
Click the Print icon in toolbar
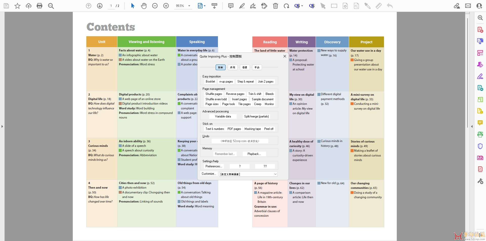[39, 6]
